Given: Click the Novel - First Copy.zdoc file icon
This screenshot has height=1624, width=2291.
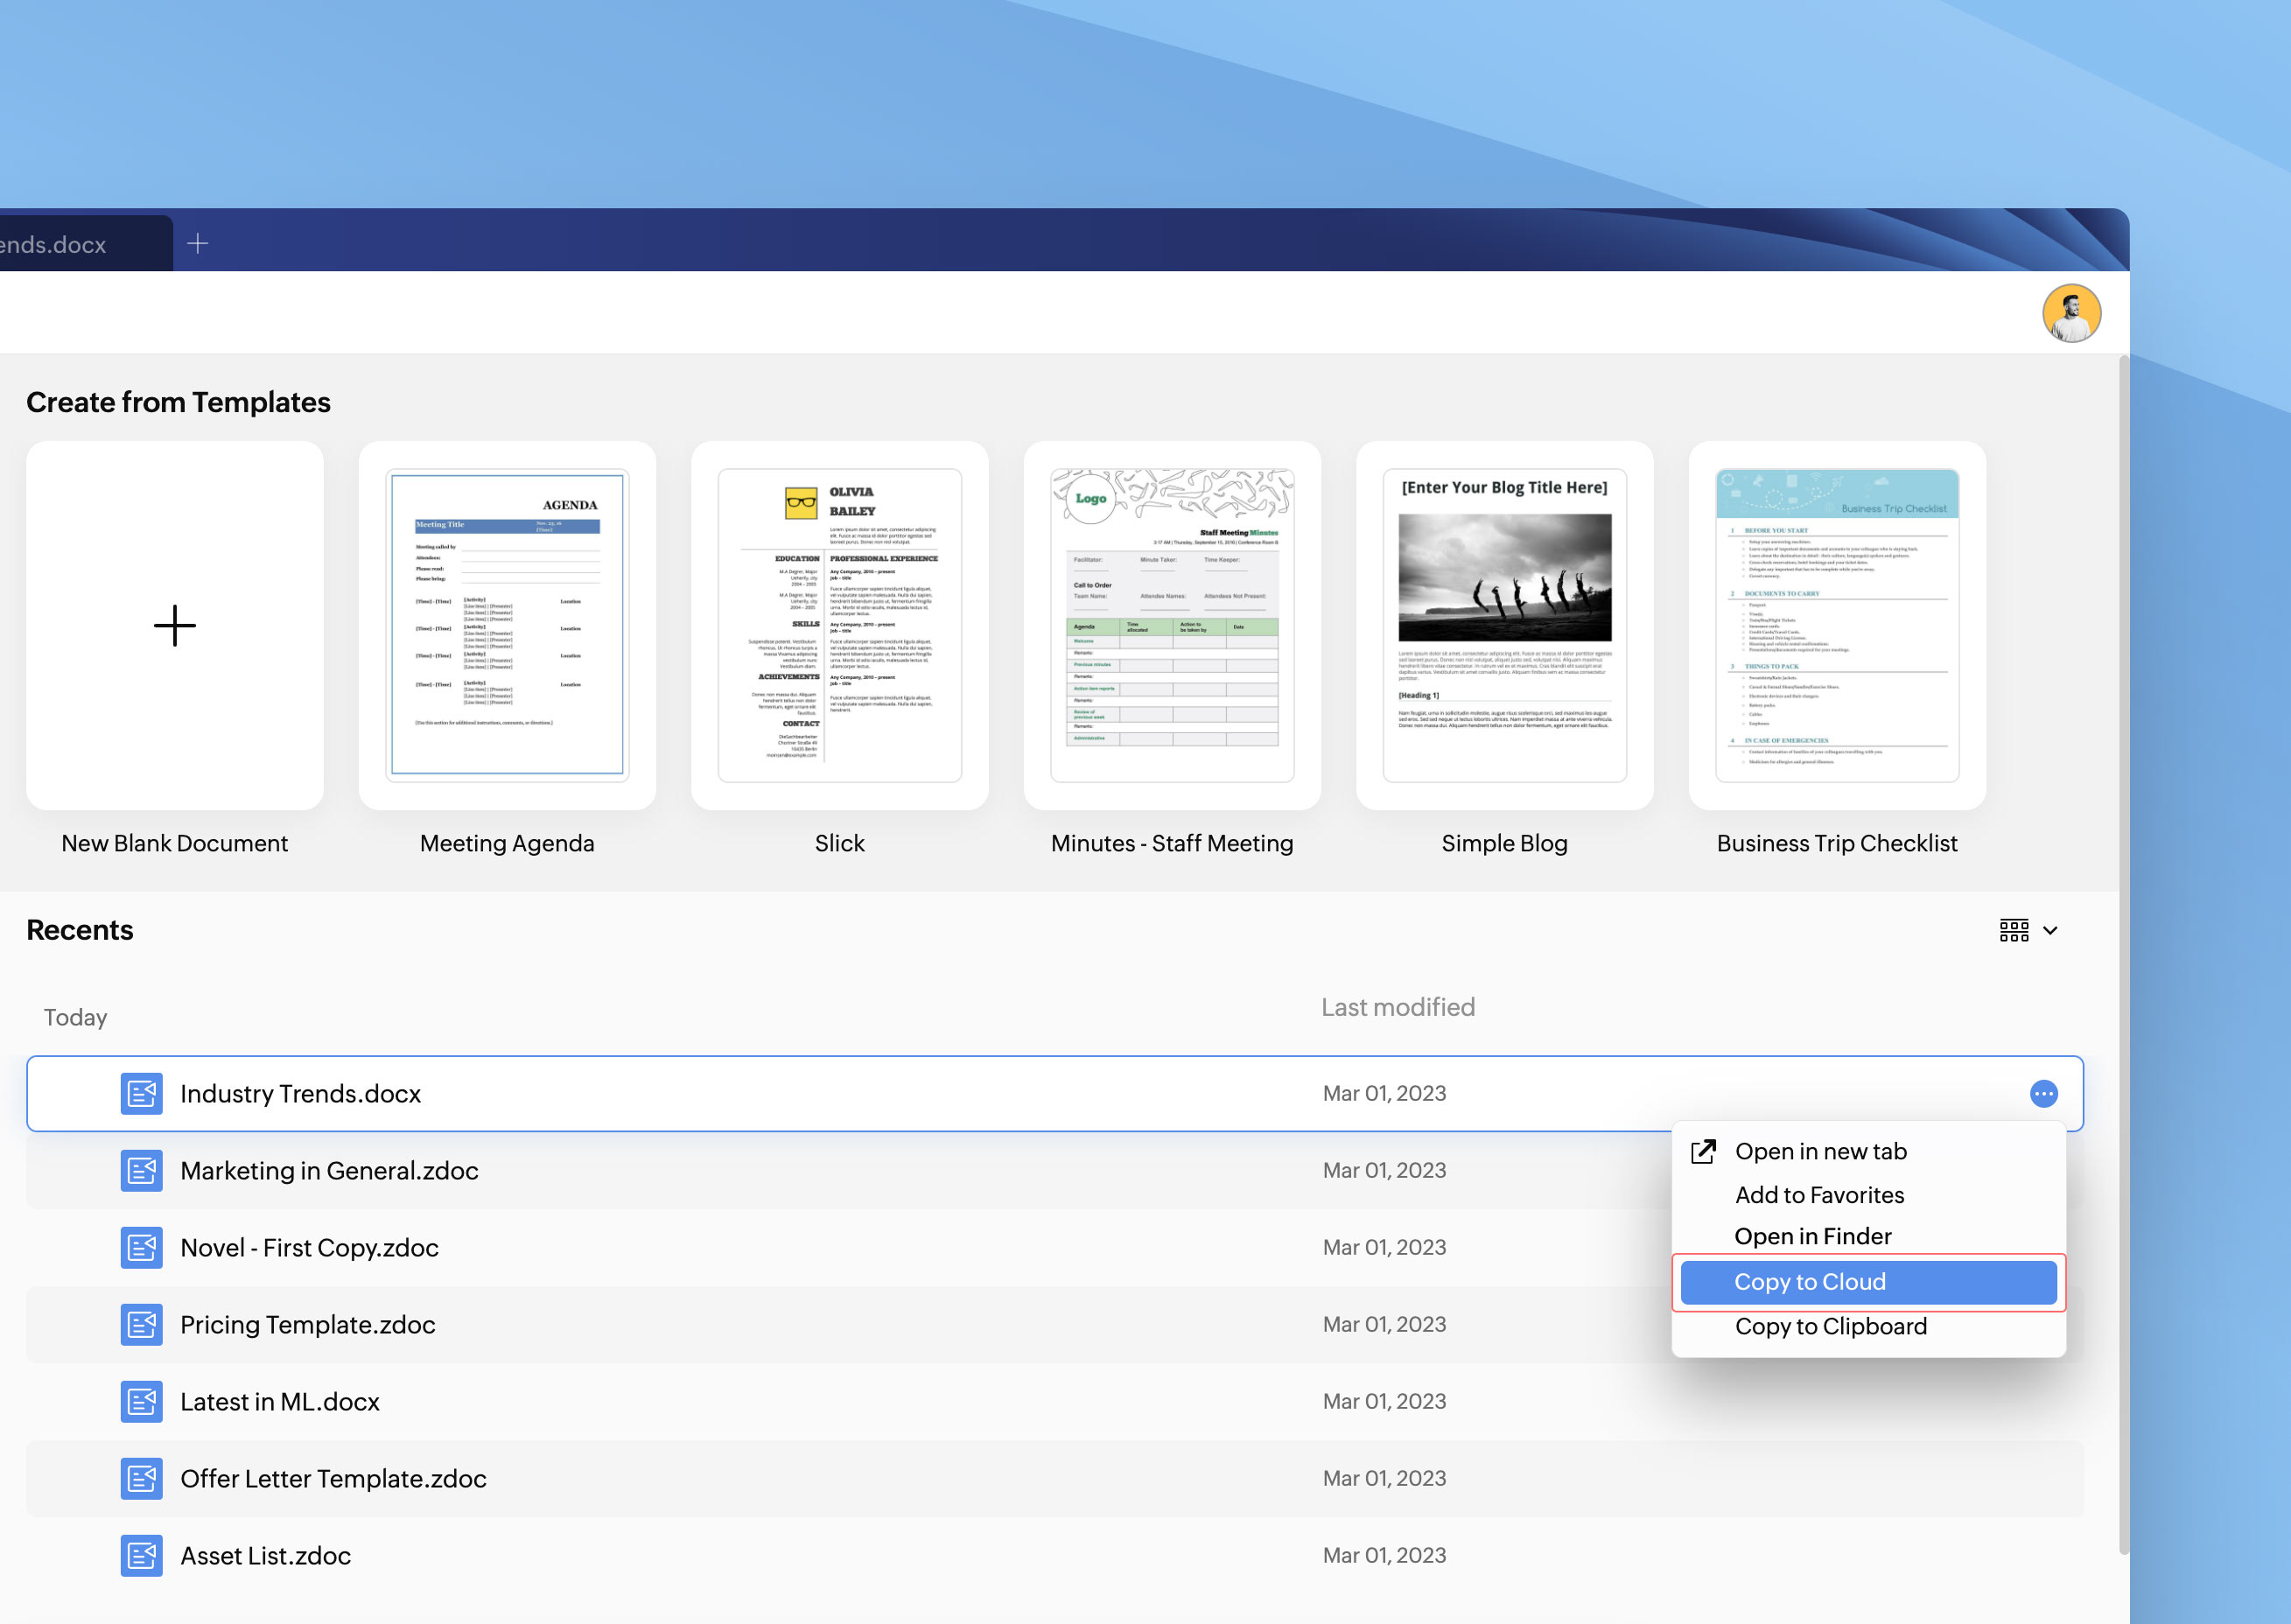Looking at the screenshot, I should tap(142, 1247).
